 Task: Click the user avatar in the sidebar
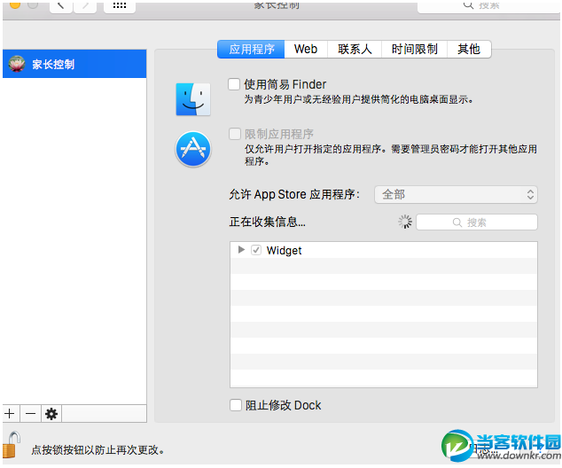[x=17, y=64]
